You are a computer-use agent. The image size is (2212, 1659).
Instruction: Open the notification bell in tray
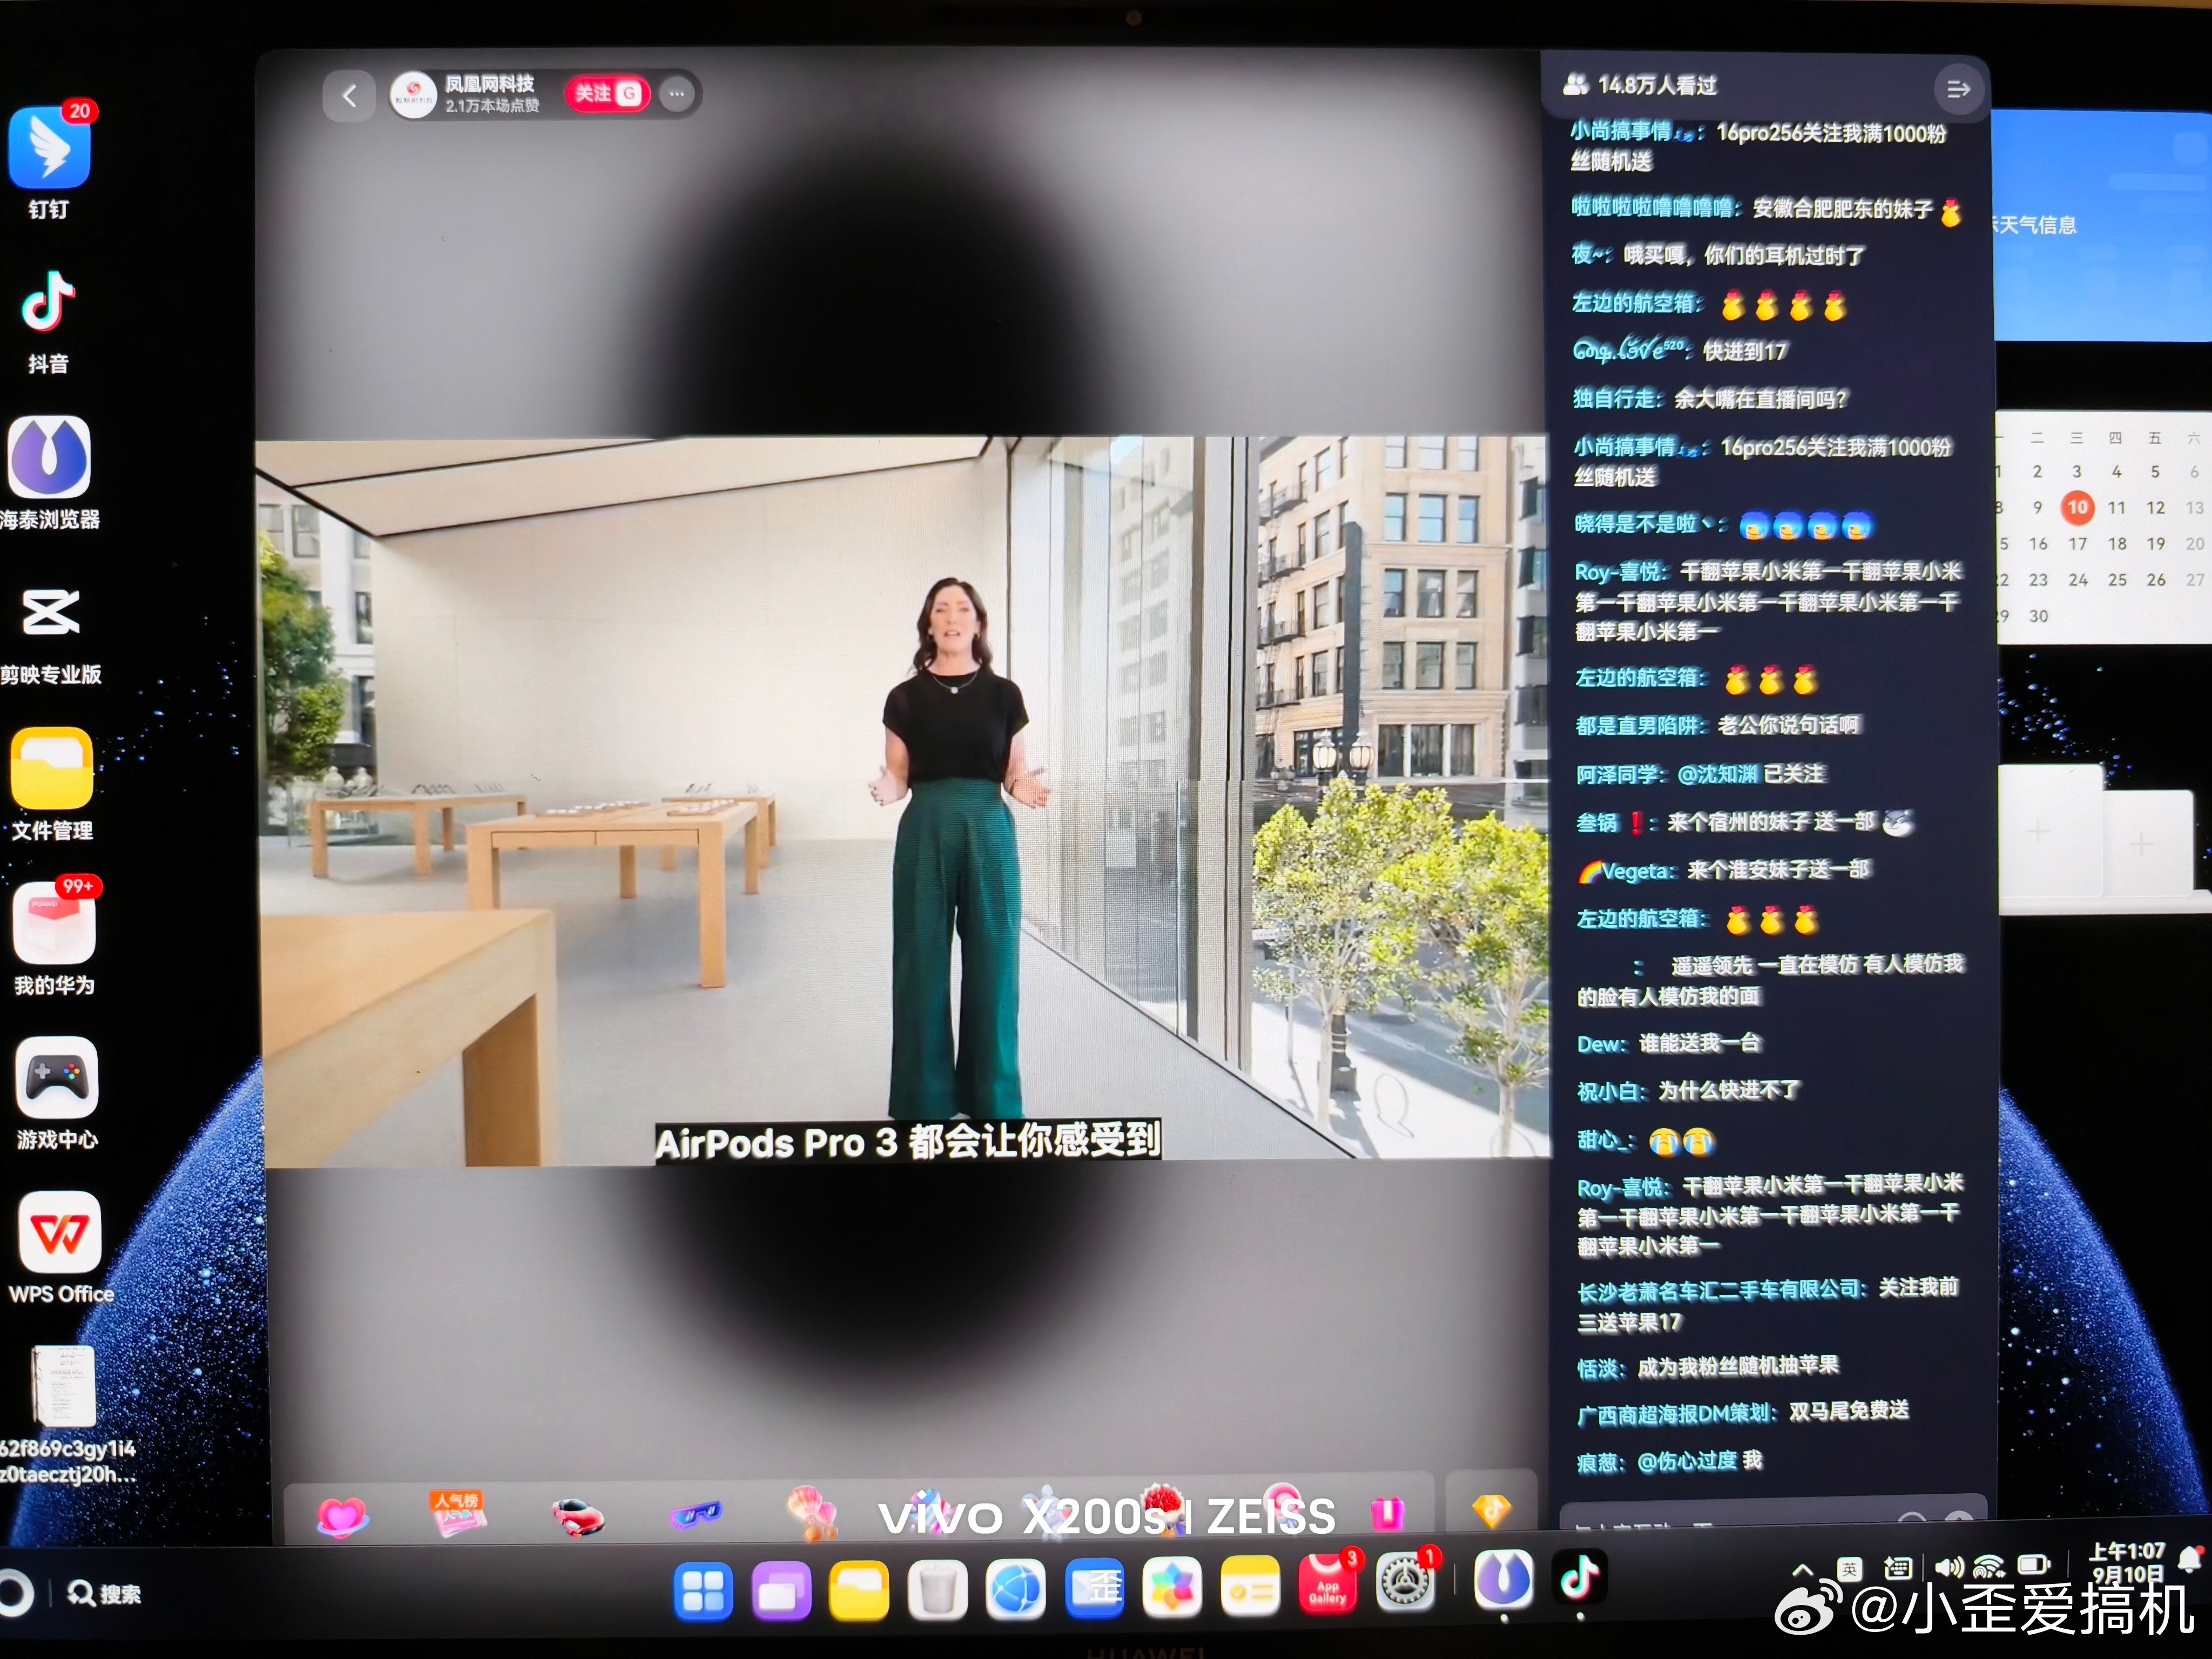pos(2192,1558)
